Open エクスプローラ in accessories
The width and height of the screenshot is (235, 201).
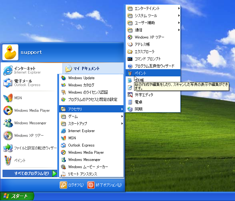[x=153, y=52]
